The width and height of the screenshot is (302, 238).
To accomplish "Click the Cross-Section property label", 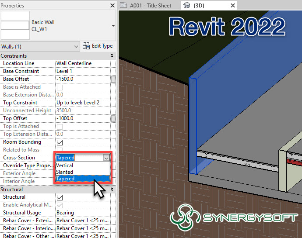I will tap(19, 158).
